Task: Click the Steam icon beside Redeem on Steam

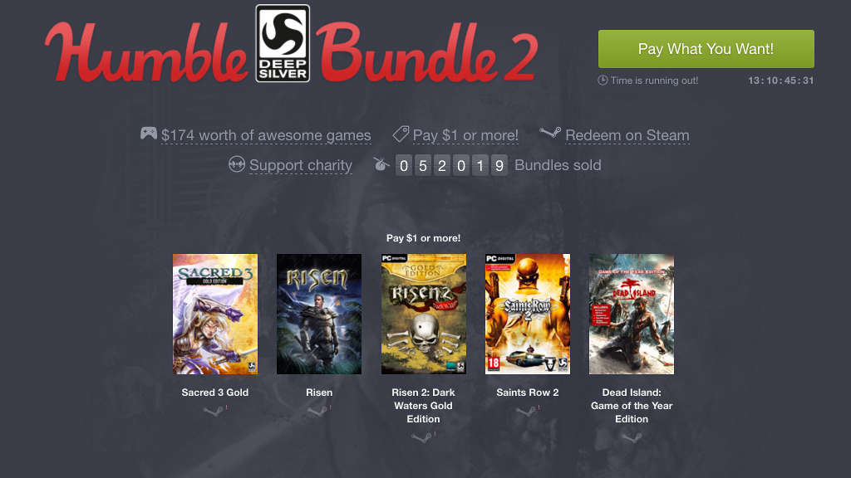Action: [550, 133]
